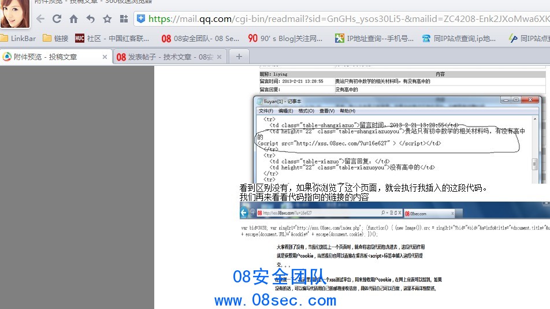Click the 内容 column header
This screenshot has height=309, width=550.
tap(440, 74)
